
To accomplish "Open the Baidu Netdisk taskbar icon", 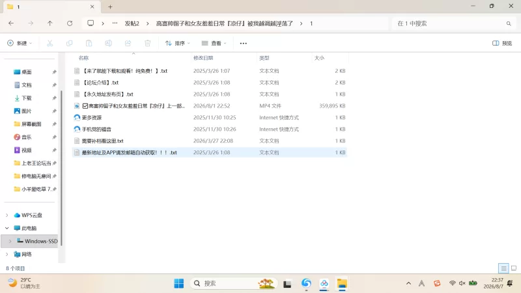I will [324, 283].
